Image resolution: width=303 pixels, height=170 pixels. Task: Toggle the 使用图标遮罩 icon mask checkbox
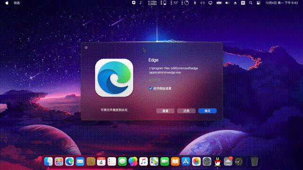(151, 88)
